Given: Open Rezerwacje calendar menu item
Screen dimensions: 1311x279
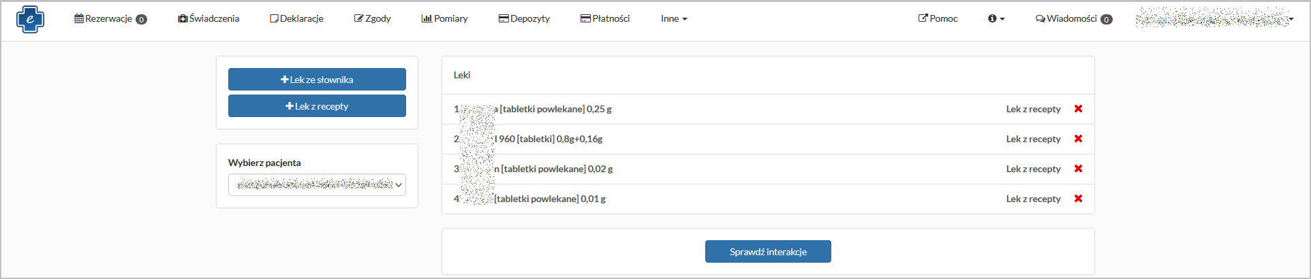Looking at the screenshot, I should tap(110, 19).
